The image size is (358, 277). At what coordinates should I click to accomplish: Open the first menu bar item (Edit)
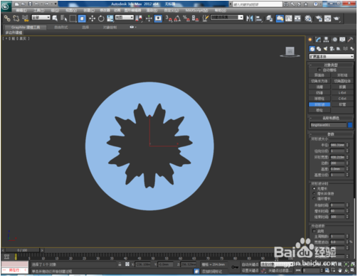click(21, 11)
